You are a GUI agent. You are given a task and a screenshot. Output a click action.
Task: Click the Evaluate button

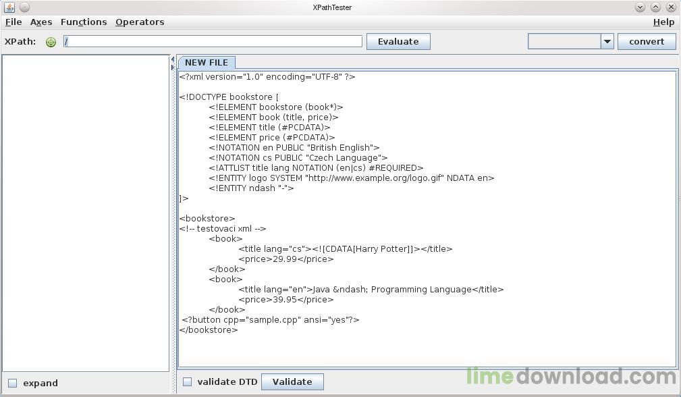(x=398, y=42)
